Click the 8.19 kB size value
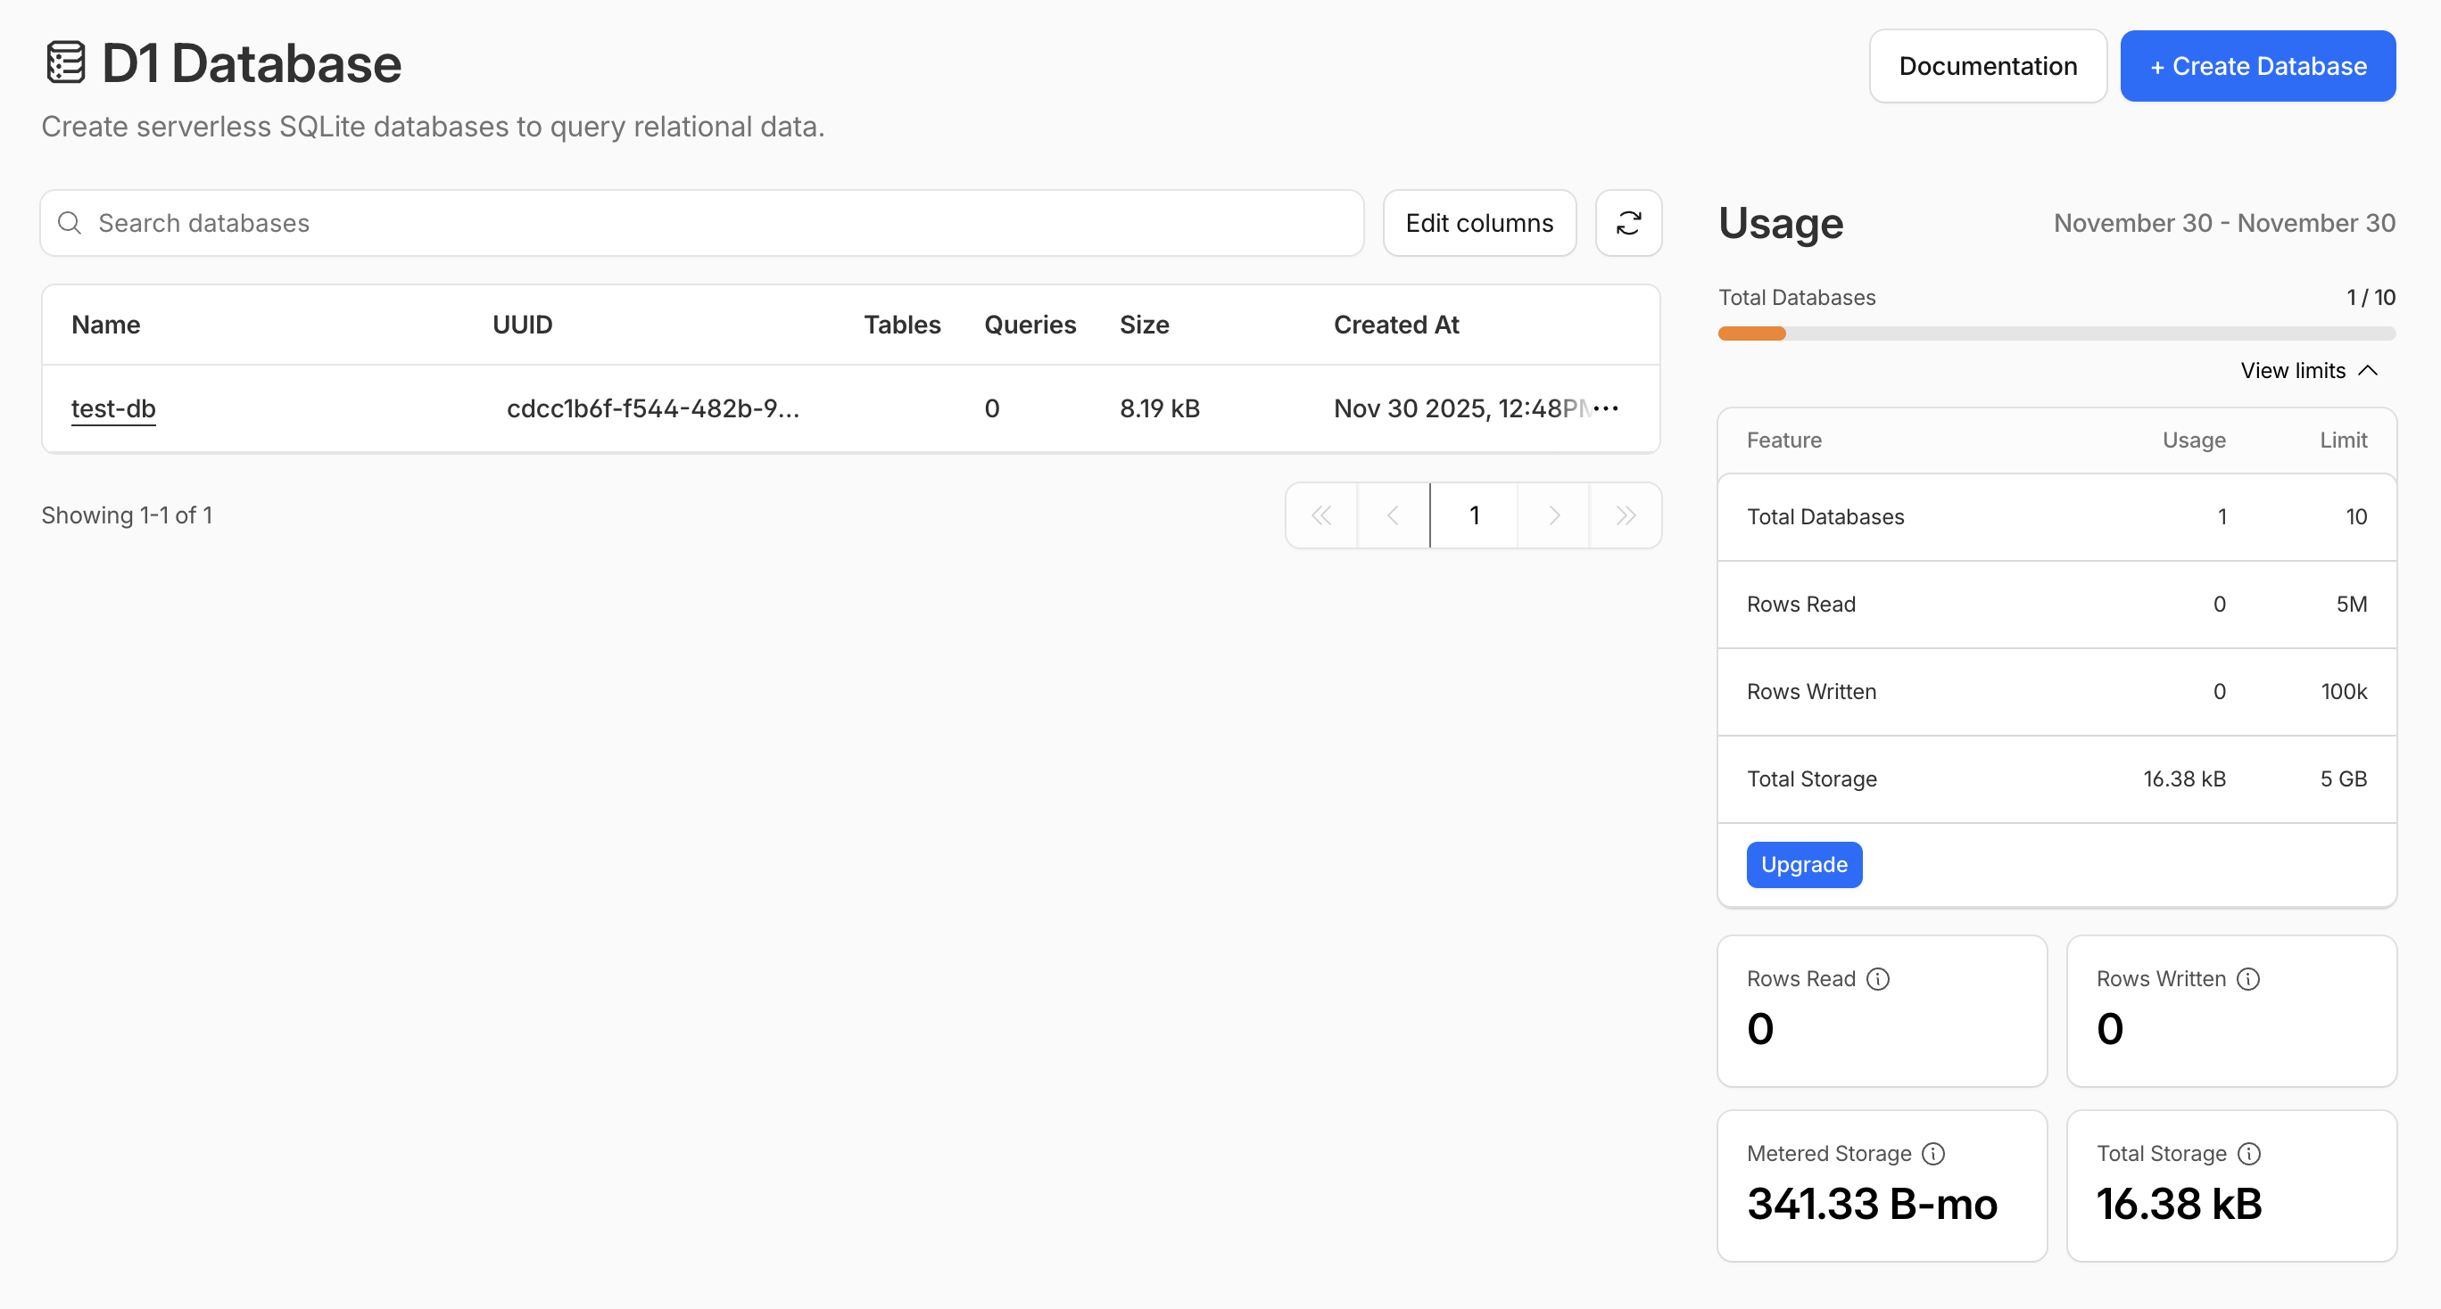Screen dimensions: 2441x1309 click(x=1160, y=408)
